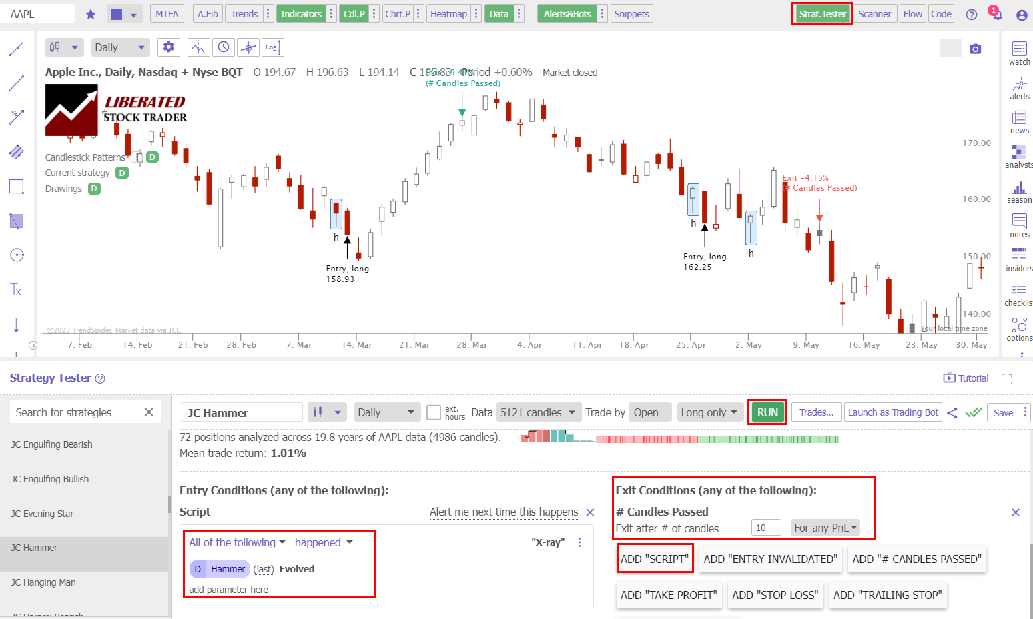
Task: Click Launch as Trading Bot
Action: tap(893, 412)
